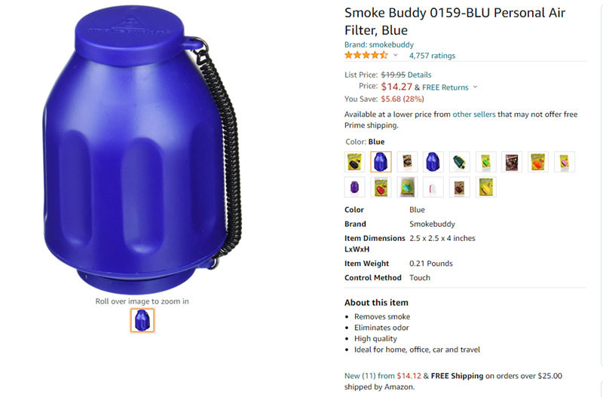The width and height of the screenshot is (603, 397).
Task: Select the highlighted blue color swatch
Action: click(381, 162)
